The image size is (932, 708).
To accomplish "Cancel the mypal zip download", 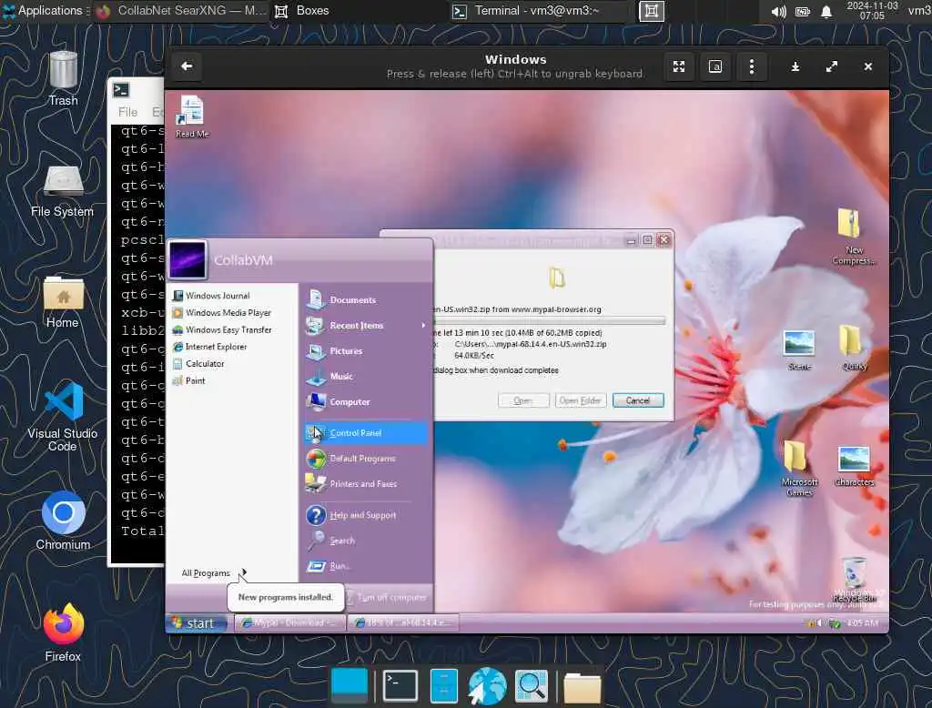I will click(638, 400).
